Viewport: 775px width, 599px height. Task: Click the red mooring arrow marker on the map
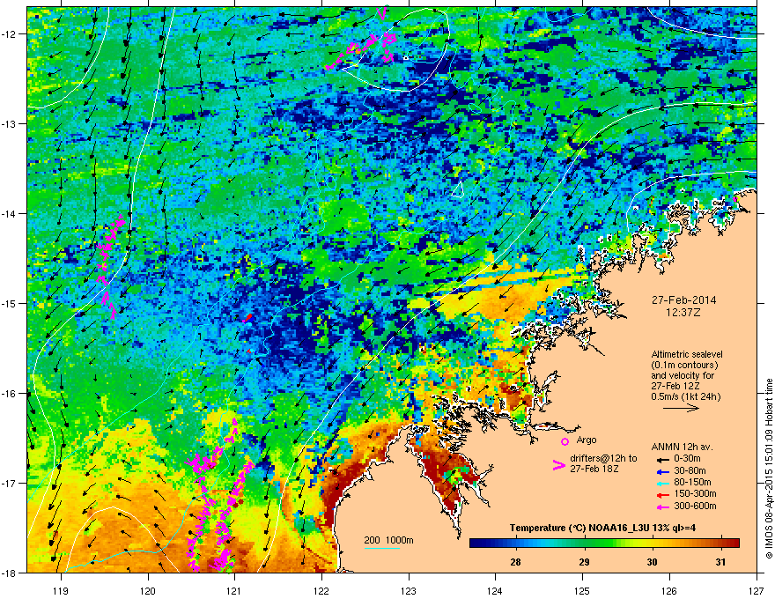pos(248,318)
